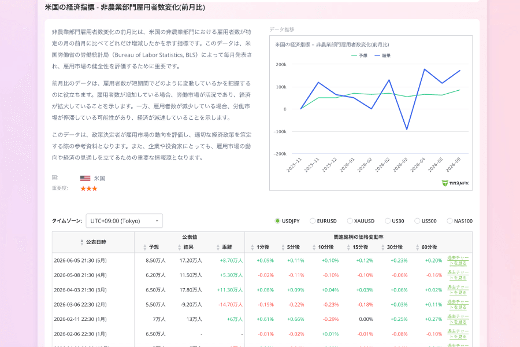Viewport: 520px width, 347px height.
Task: Select the EURUSD radio button
Action: (x=313, y=221)
